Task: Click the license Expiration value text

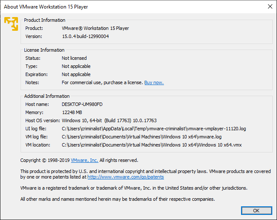Action: pyautogui.click(x=76, y=74)
